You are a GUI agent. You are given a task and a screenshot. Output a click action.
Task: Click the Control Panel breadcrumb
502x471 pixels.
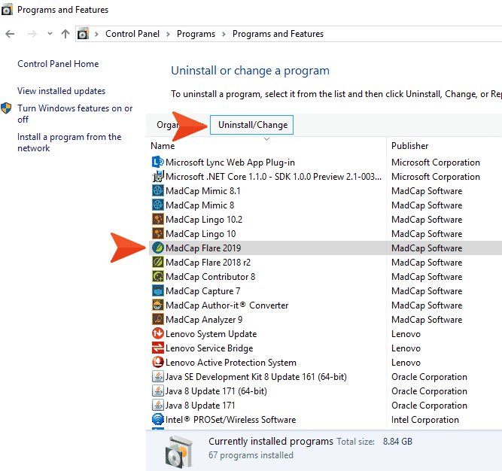(x=132, y=34)
